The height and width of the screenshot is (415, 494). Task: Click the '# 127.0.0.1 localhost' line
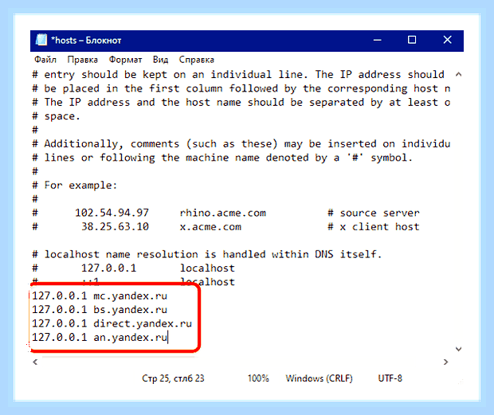[134, 268]
